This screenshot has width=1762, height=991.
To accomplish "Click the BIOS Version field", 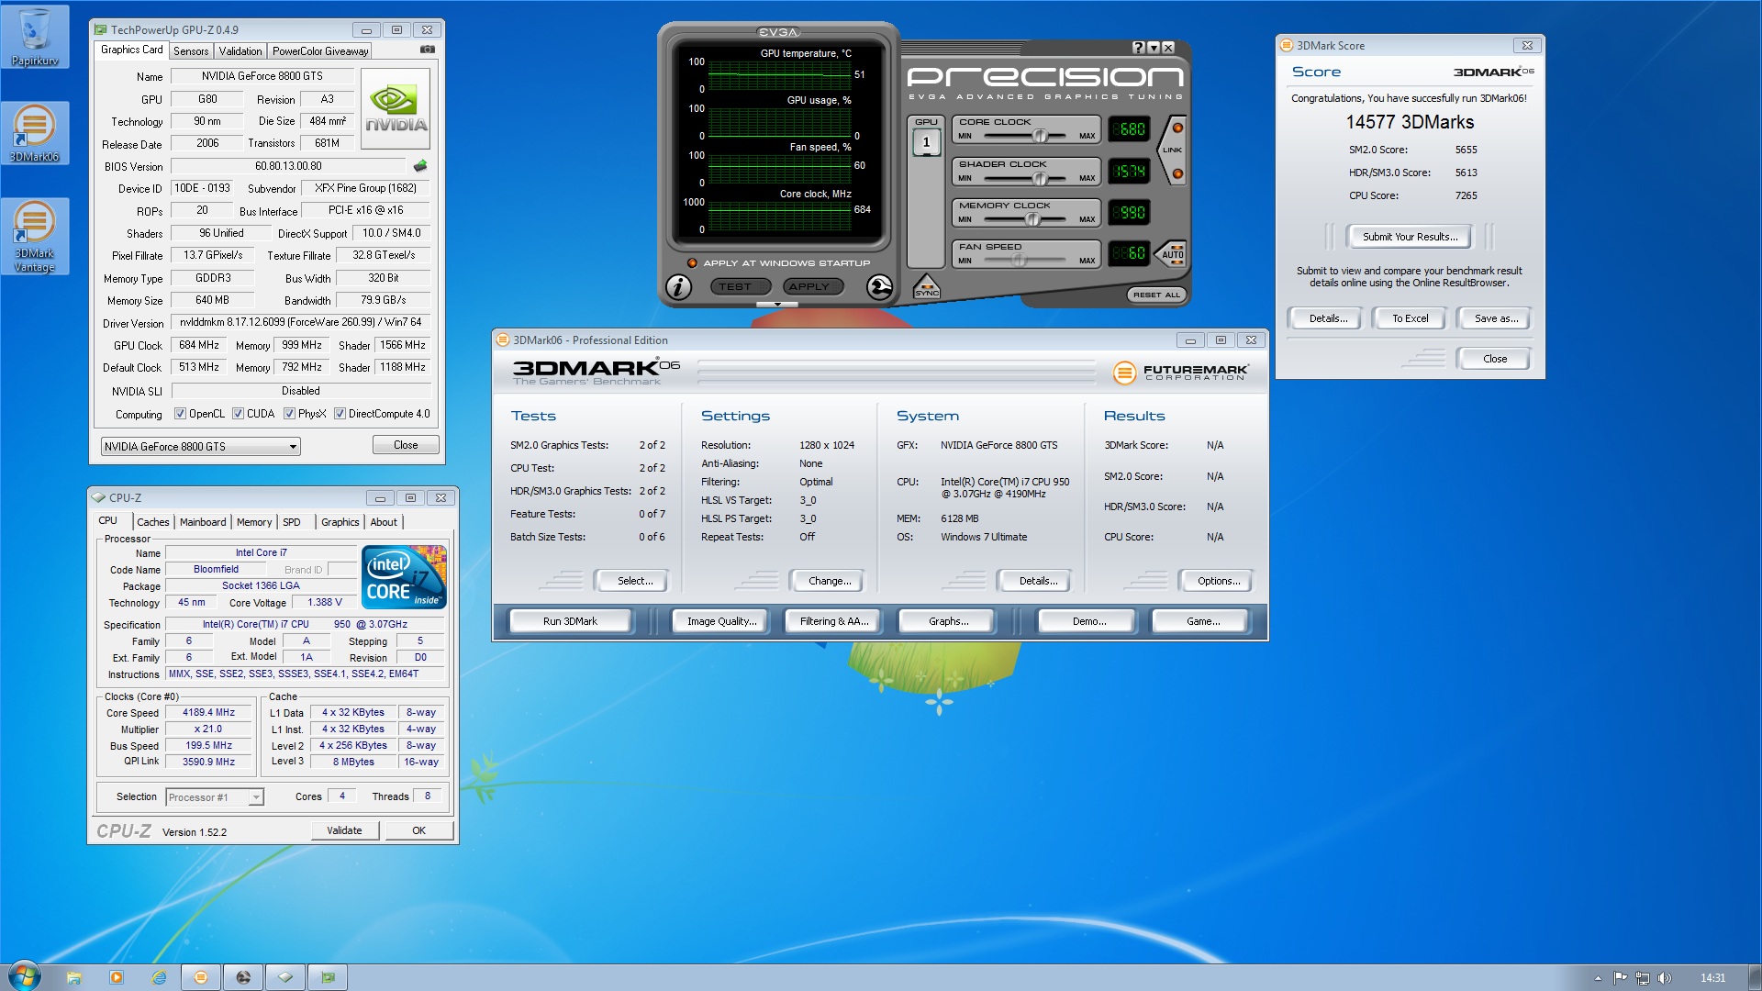I will tap(288, 166).
